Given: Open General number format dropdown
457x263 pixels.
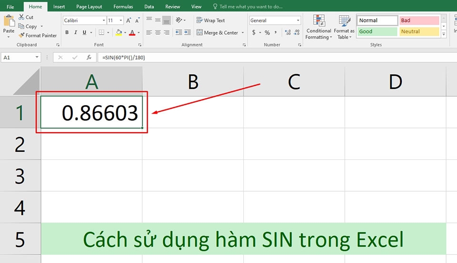Looking at the screenshot, I should coord(298,20).
